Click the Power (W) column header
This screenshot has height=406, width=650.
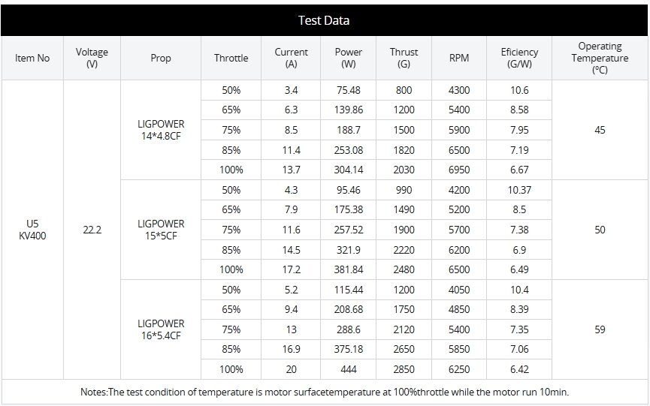click(x=348, y=58)
